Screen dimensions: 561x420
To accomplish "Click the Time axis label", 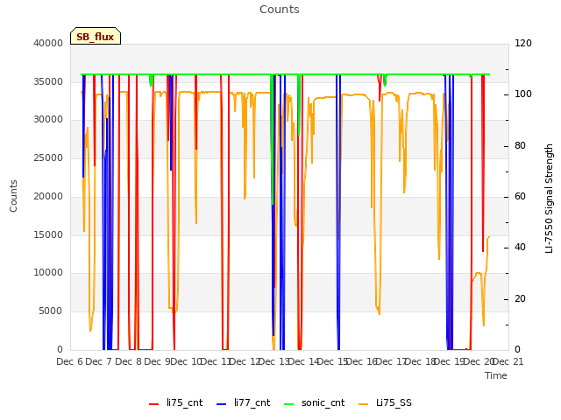I will point(496,375).
